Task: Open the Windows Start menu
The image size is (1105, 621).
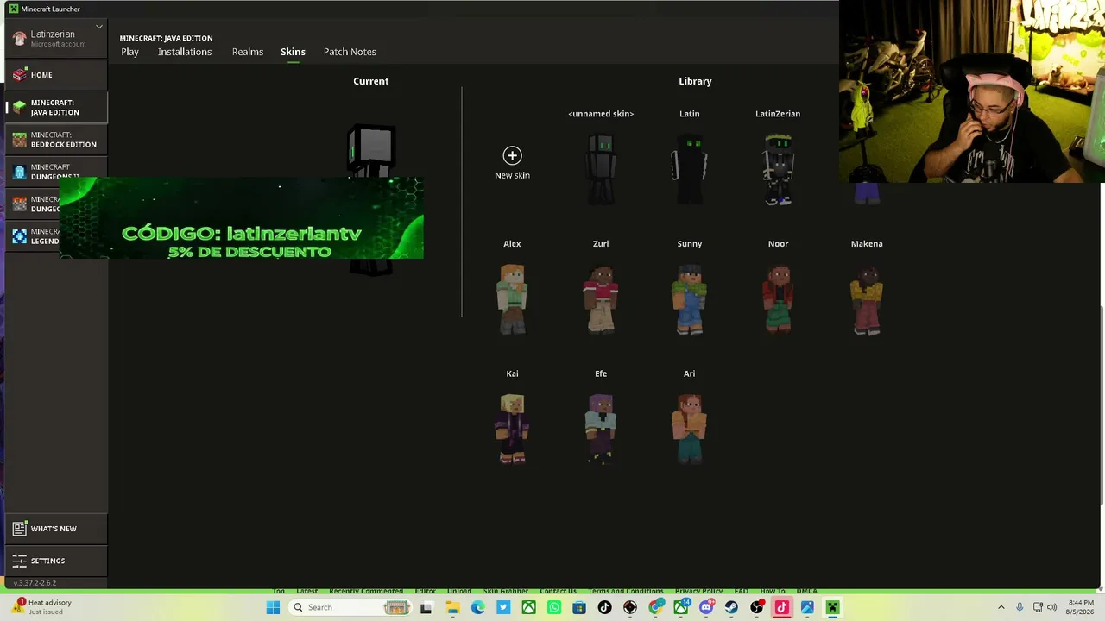Action: [273, 607]
